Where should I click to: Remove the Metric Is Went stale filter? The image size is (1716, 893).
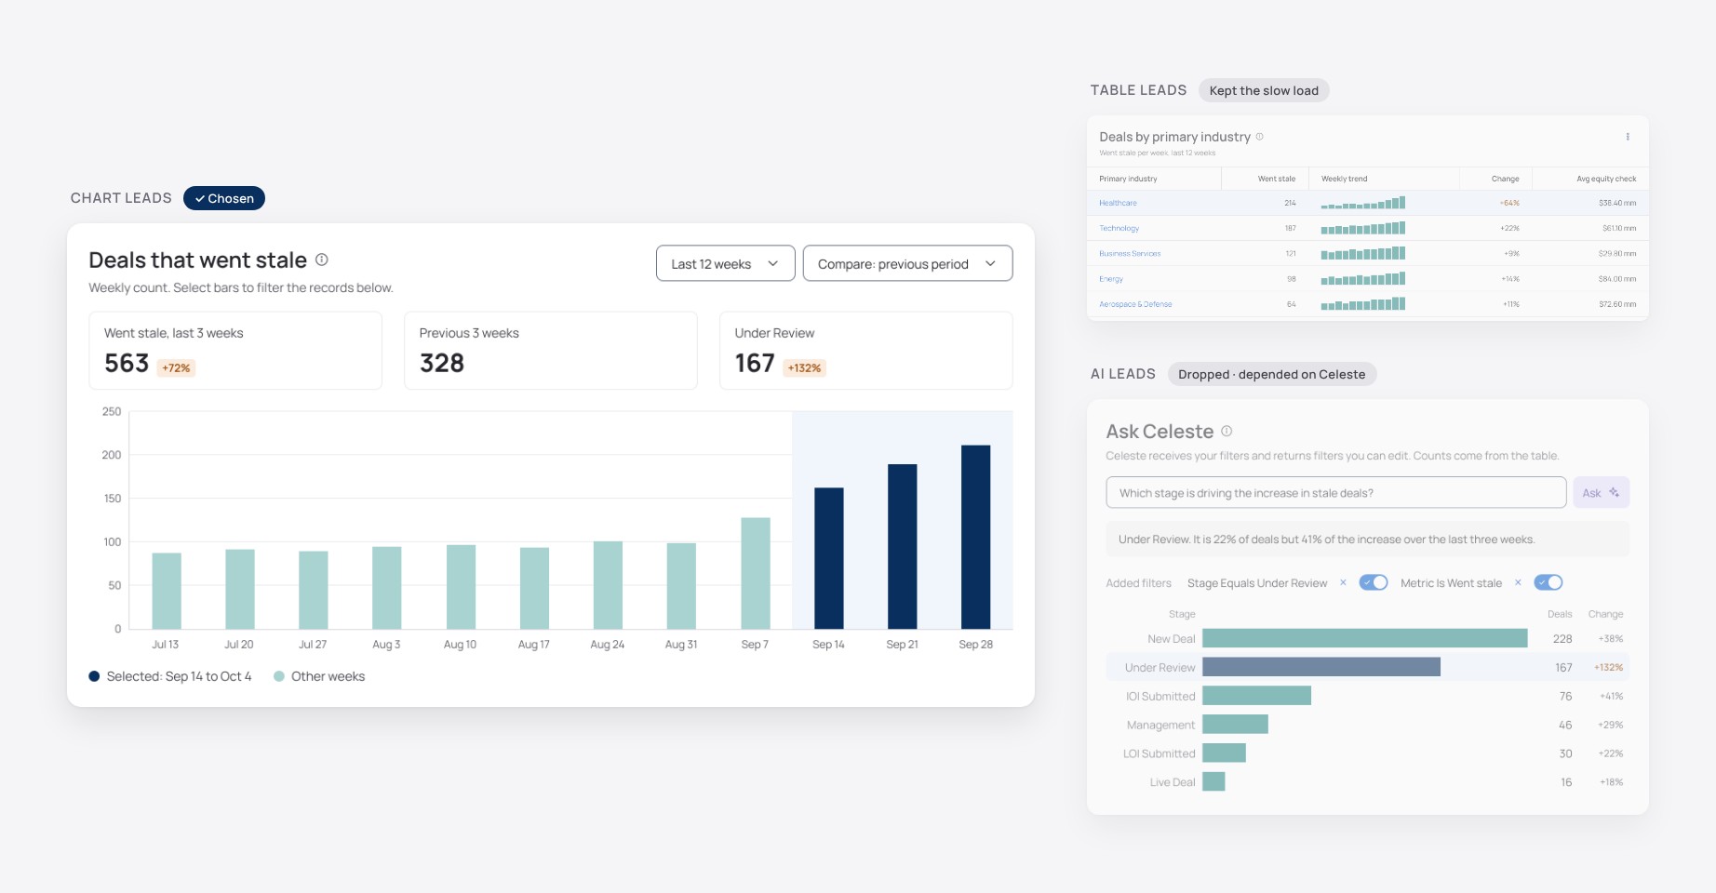click(x=1518, y=583)
